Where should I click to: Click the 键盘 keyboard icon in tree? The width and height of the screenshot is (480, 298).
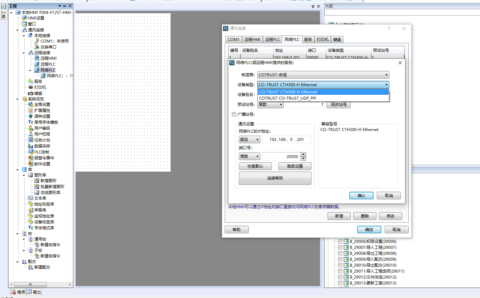point(31,93)
